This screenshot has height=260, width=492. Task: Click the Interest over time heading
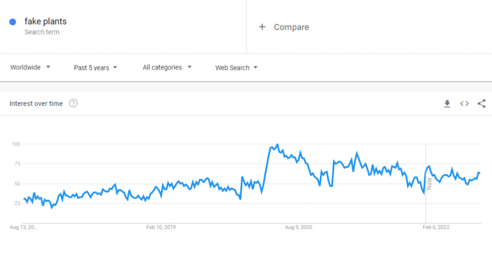tap(36, 104)
